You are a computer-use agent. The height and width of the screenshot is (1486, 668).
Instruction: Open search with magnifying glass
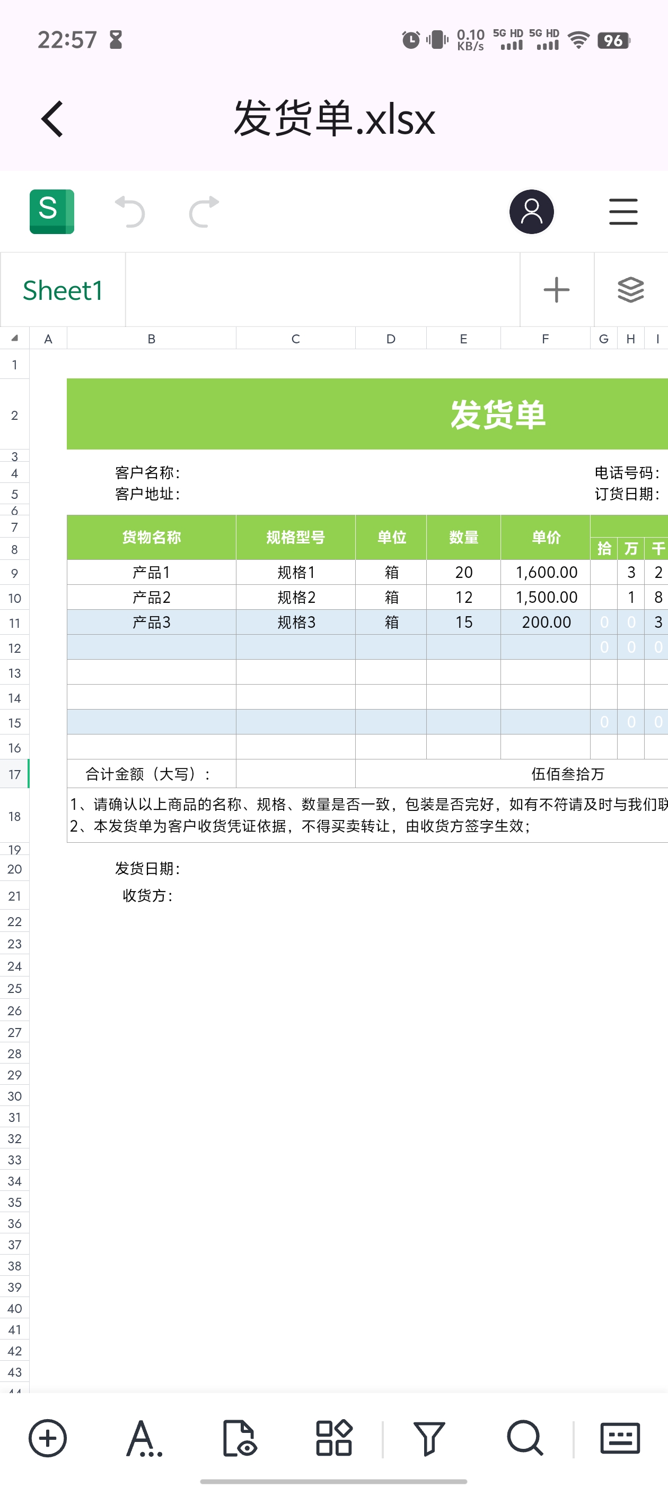pos(524,1438)
